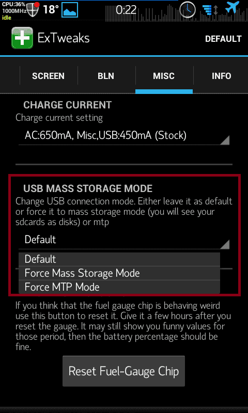The image size is (248, 413).
Task: Select Force MTP Mode option
Action: [x=119, y=287]
